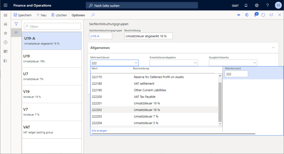Open the Favorites star icon
This screenshot has height=154, width=284.
pos(6,33)
